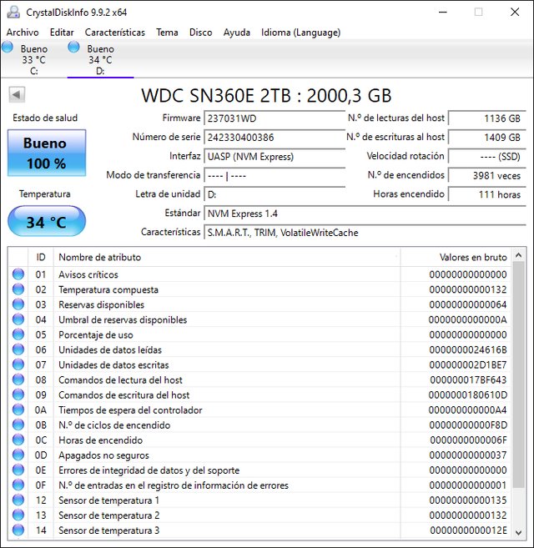The width and height of the screenshot is (534, 548).
Task: Click the attribute list scrollbar thumb
Action: (519, 375)
